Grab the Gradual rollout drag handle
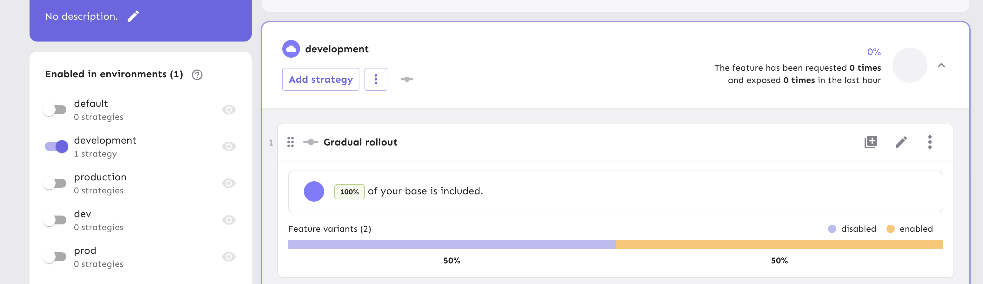Screen dimensions: 983x284 (291, 142)
